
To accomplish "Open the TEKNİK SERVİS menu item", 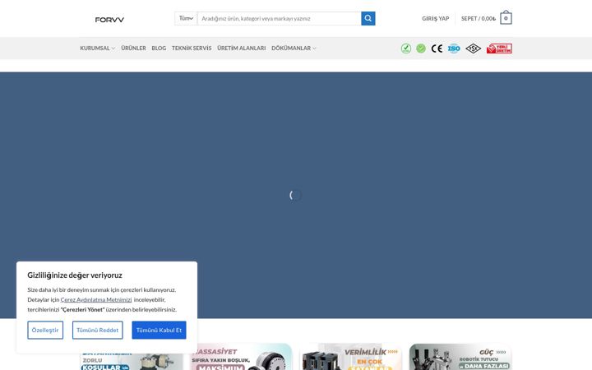I will 192,49.
